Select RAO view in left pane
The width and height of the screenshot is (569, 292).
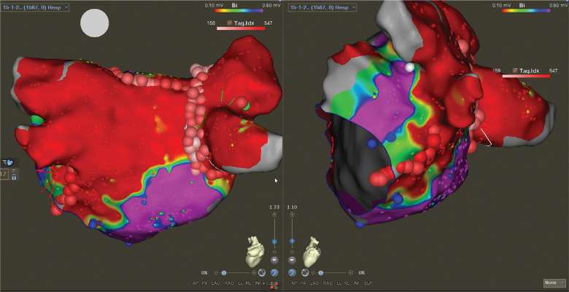coord(229,283)
